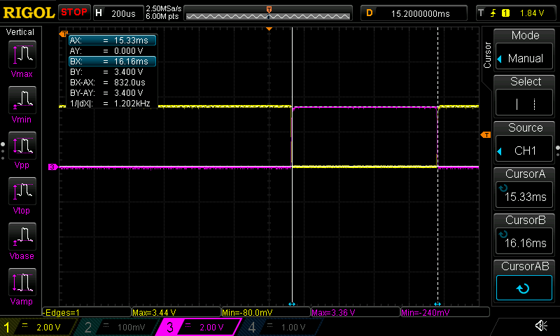Screen dimensions: 560x336
Task: Click the Vertical measurement menu header
Action: pyautogui.click(x=20, y=32)
